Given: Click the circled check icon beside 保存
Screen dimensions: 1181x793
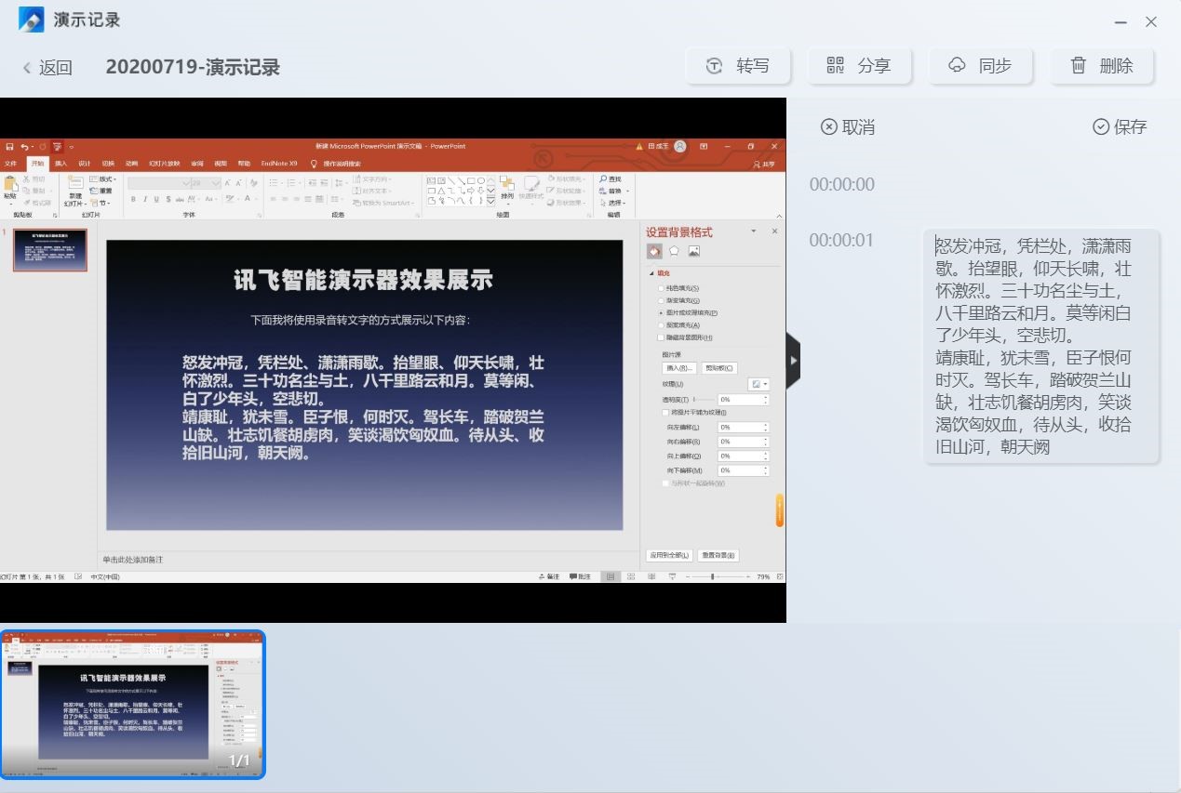Looking at the screenshot, I should point(1101,126).
